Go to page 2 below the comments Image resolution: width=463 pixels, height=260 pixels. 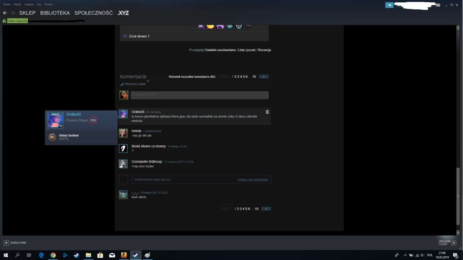pyautogui.click(x=238, y=209)
